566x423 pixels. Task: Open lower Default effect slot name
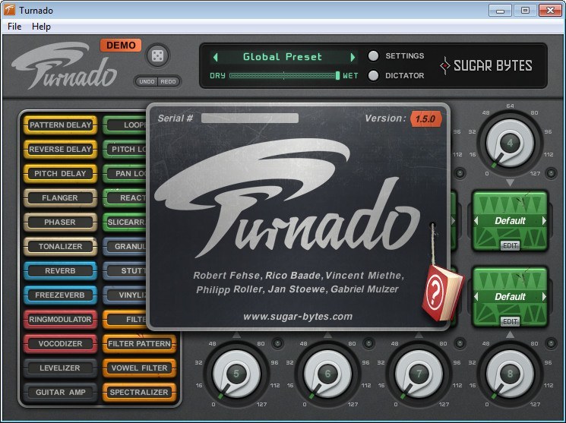click(x=510, y=297)
